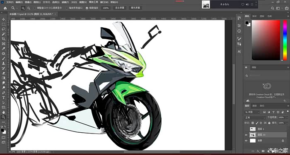Open the Properties panel icon
This screenshot has height=155, width=290.
[x=239, y=26]
